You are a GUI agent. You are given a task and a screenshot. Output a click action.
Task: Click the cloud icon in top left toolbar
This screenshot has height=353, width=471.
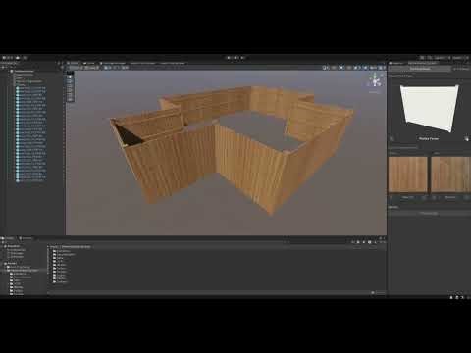[18, 58]
